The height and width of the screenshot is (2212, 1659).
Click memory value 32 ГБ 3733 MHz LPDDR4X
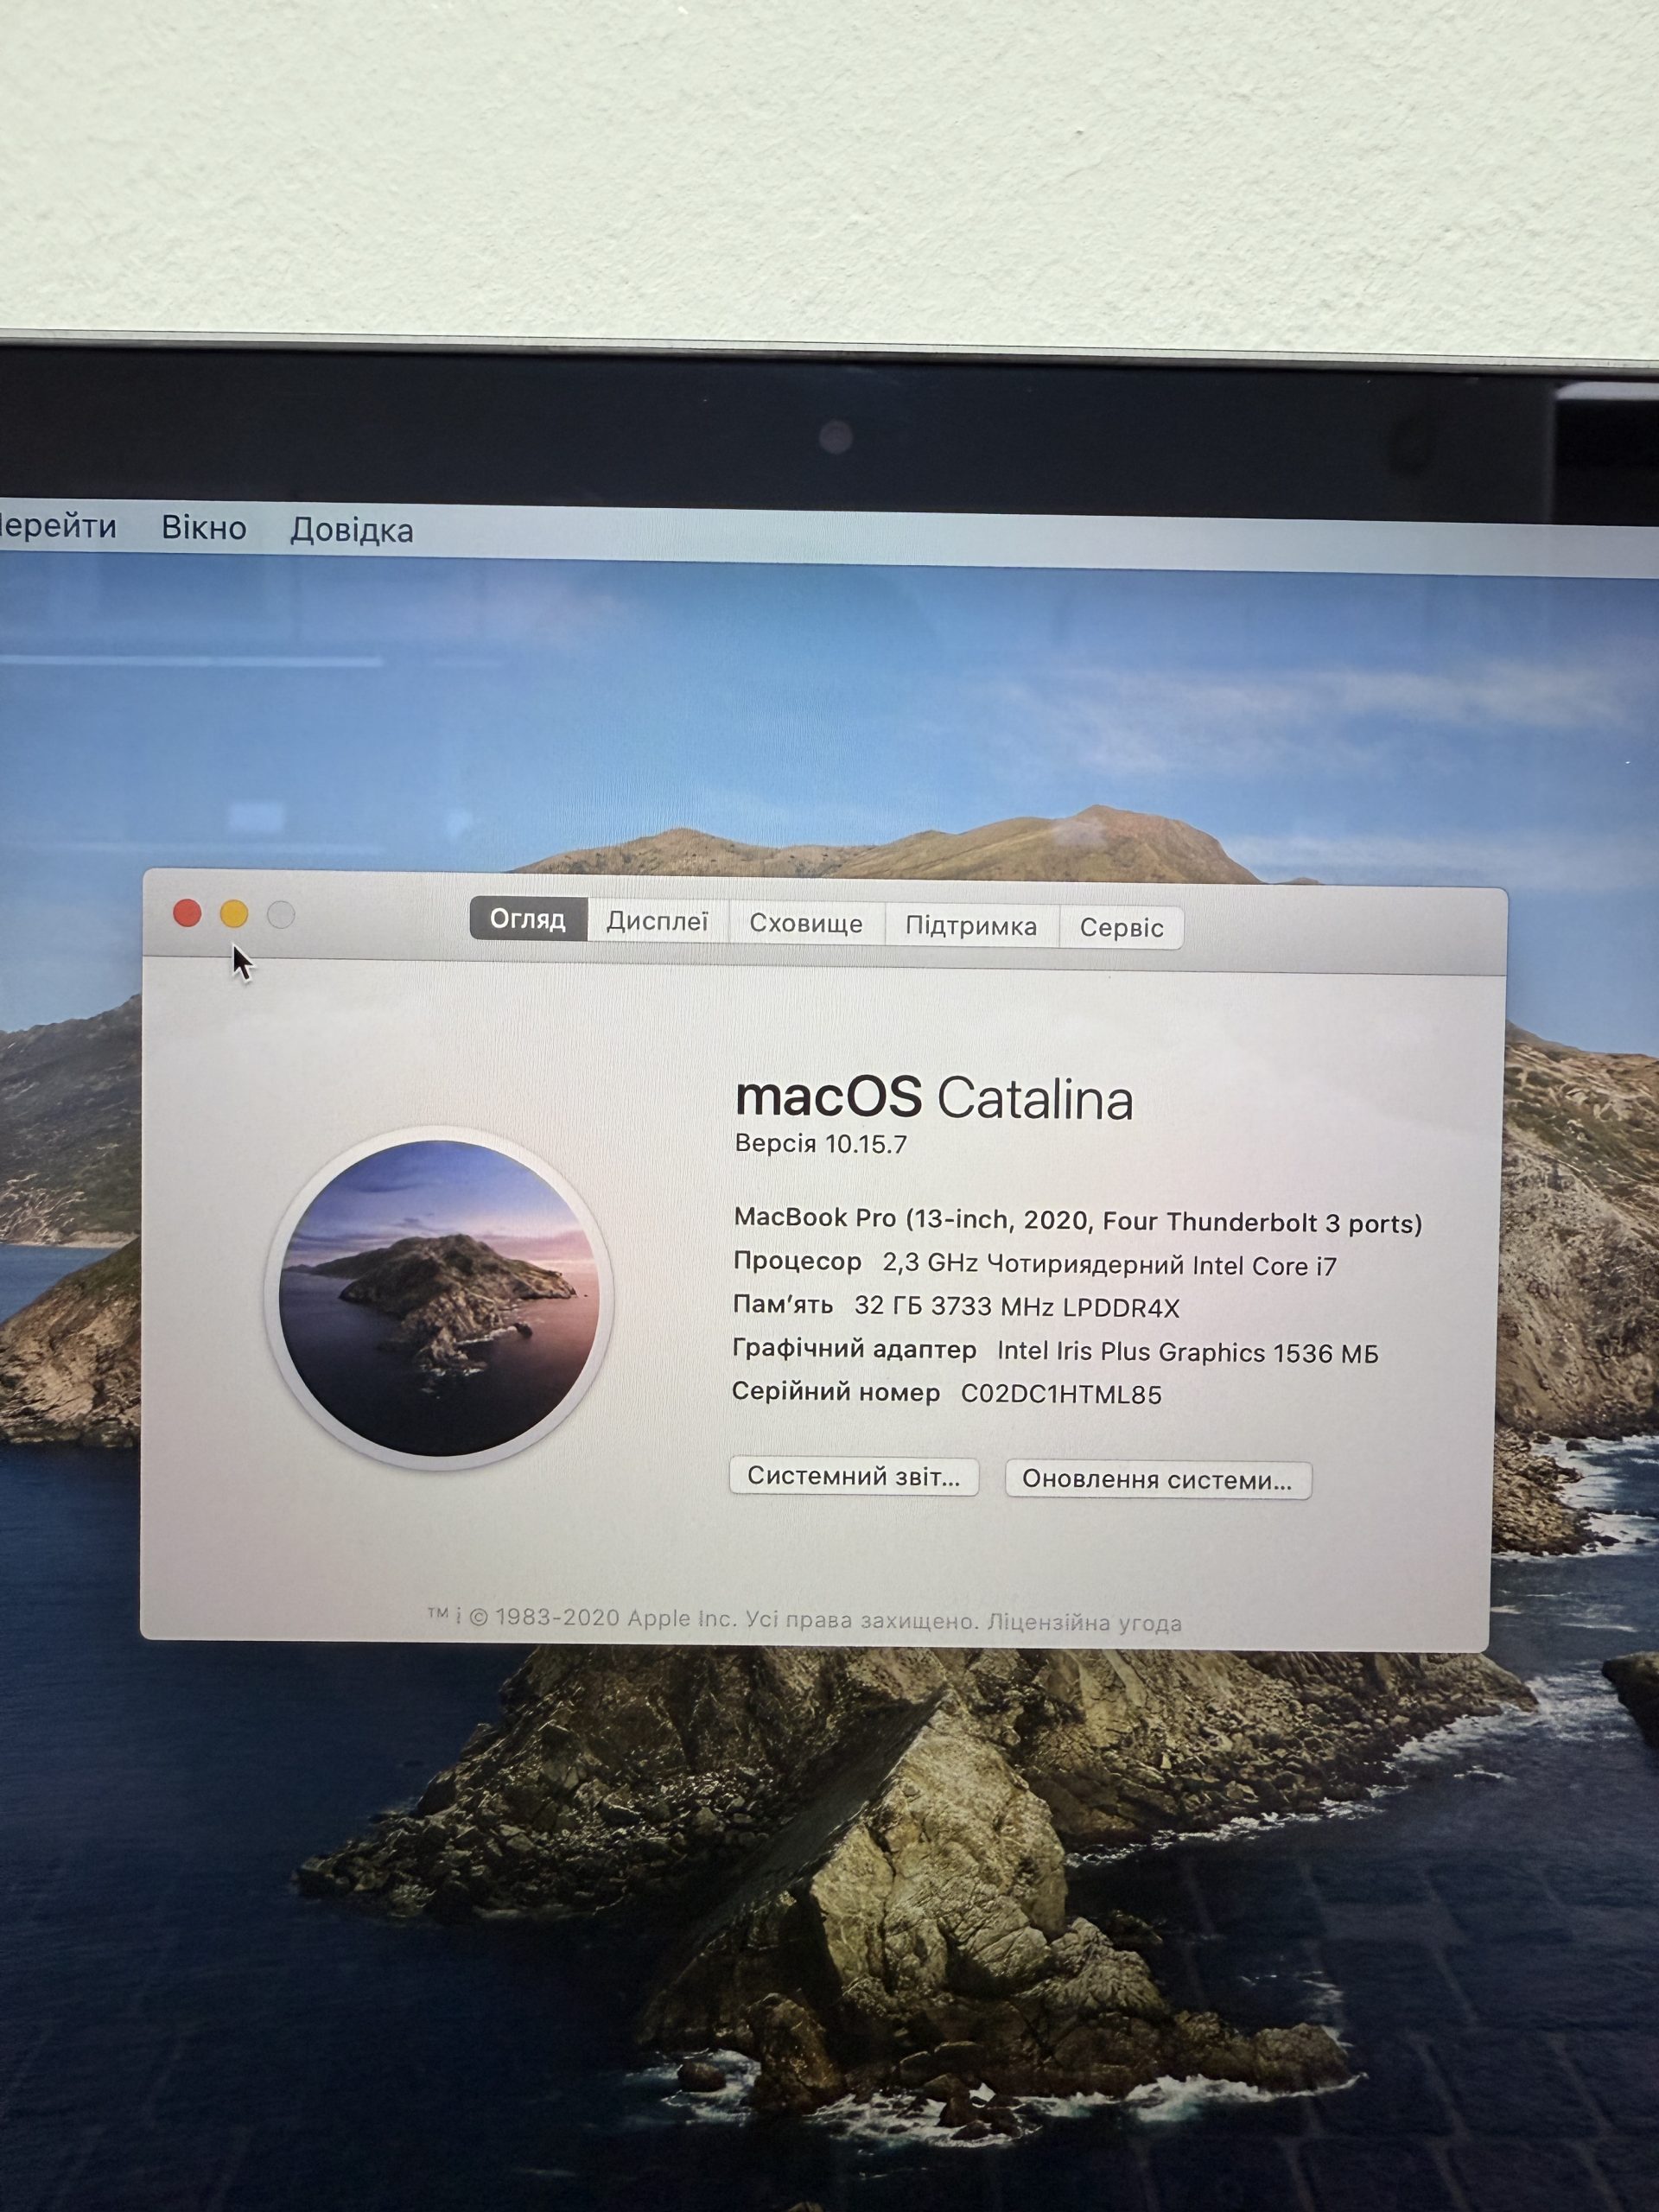(1017, 1307)
